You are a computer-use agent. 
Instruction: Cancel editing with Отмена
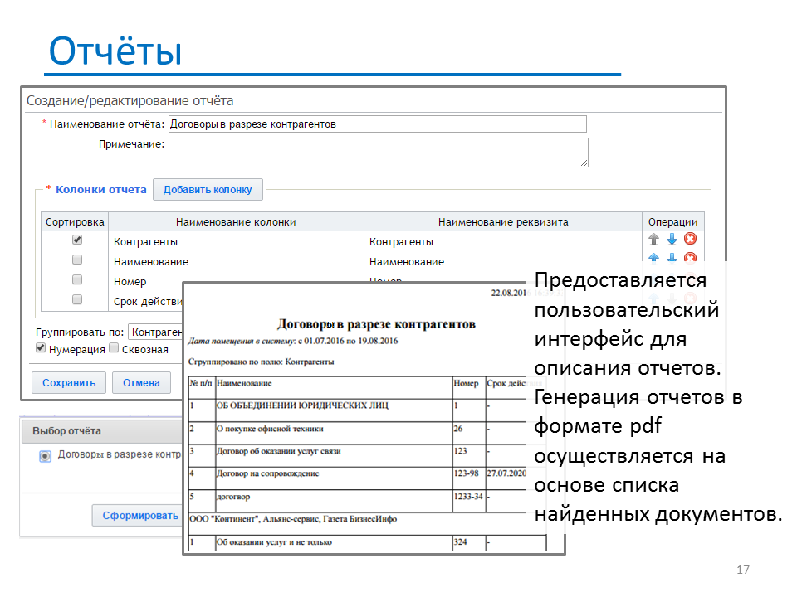tap(141, 383)
